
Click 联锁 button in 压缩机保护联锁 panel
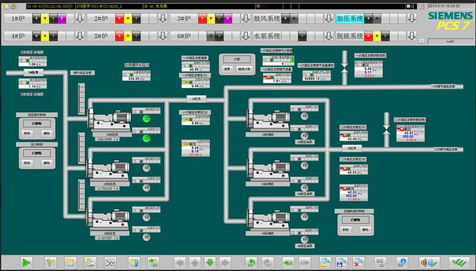(346, 229)
